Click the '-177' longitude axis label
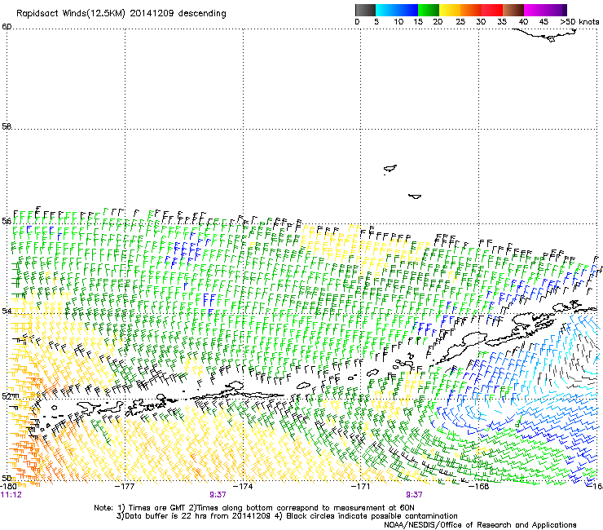This screenshot has height=530, width=603. (x=125, y=486)
